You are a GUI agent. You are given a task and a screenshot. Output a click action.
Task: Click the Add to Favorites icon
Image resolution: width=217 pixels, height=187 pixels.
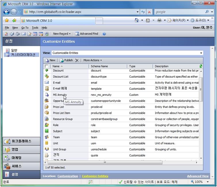coord(14,21)
